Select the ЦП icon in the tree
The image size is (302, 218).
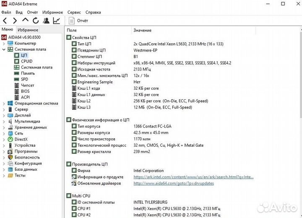(17, 55)
